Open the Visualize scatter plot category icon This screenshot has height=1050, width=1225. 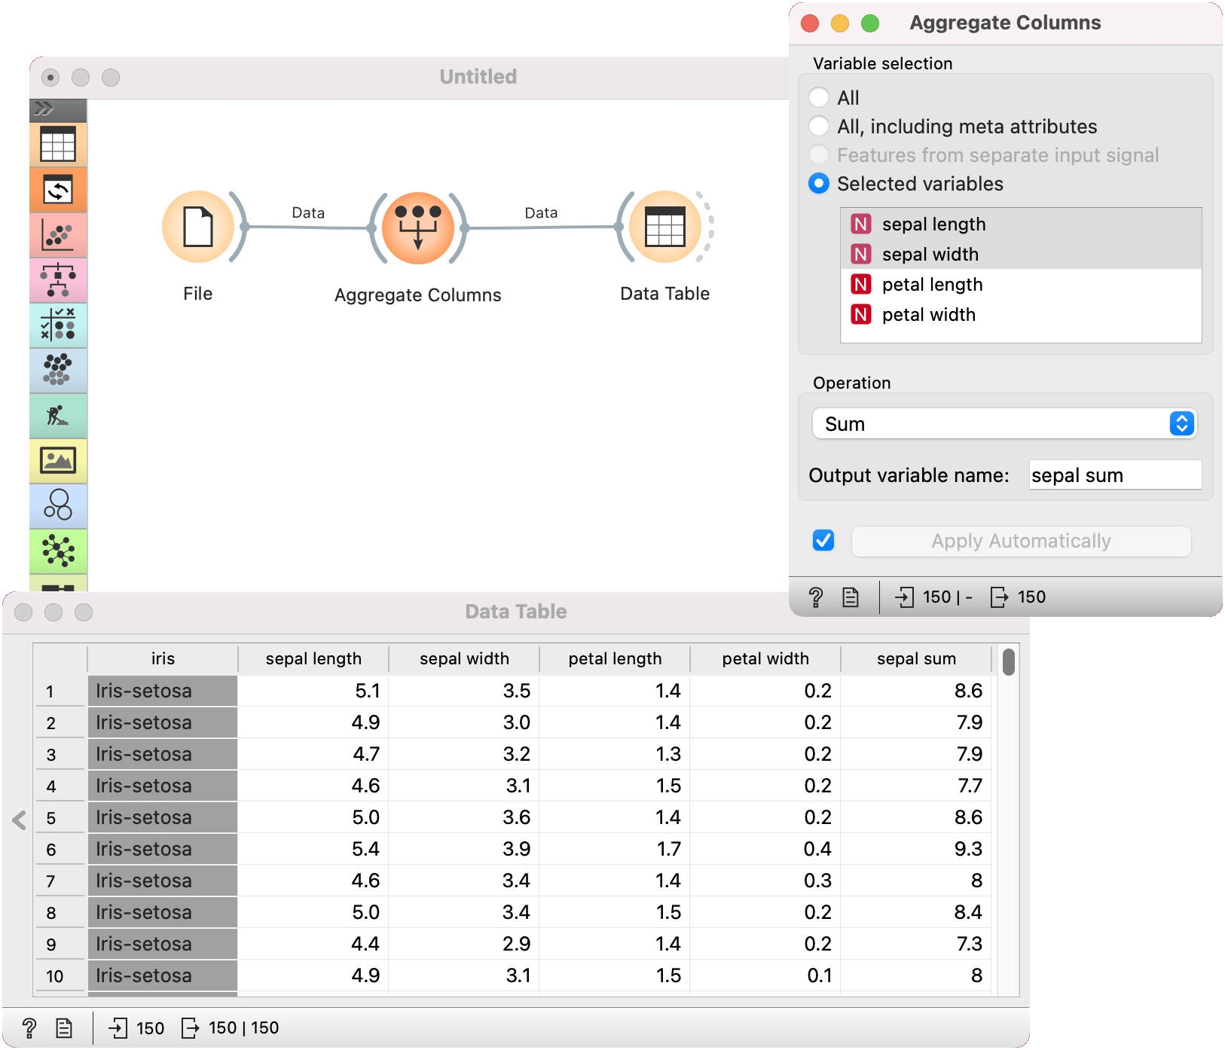58,235
